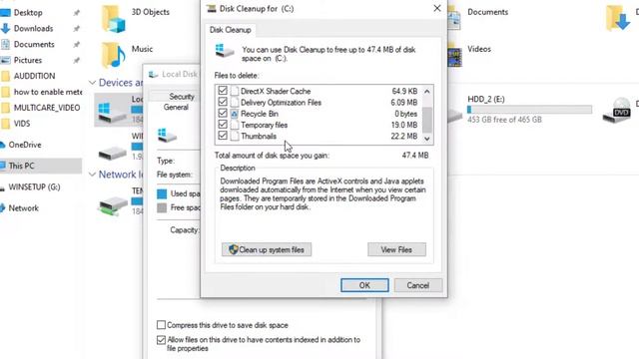Image resolution: width=639 pixels, height=359 pixels.
Task: Click the pin beside Downloads in sidebar
Action: pyautogui.click(x=76, y=29)
